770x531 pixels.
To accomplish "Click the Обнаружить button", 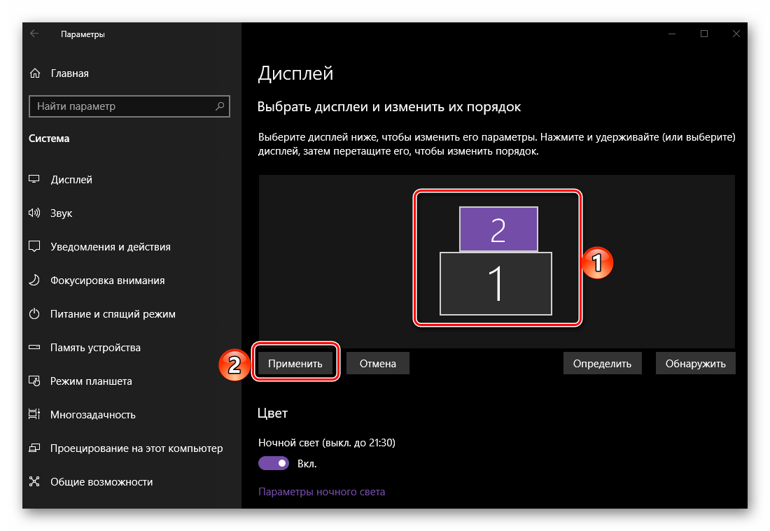I will (x=695, y=364).
